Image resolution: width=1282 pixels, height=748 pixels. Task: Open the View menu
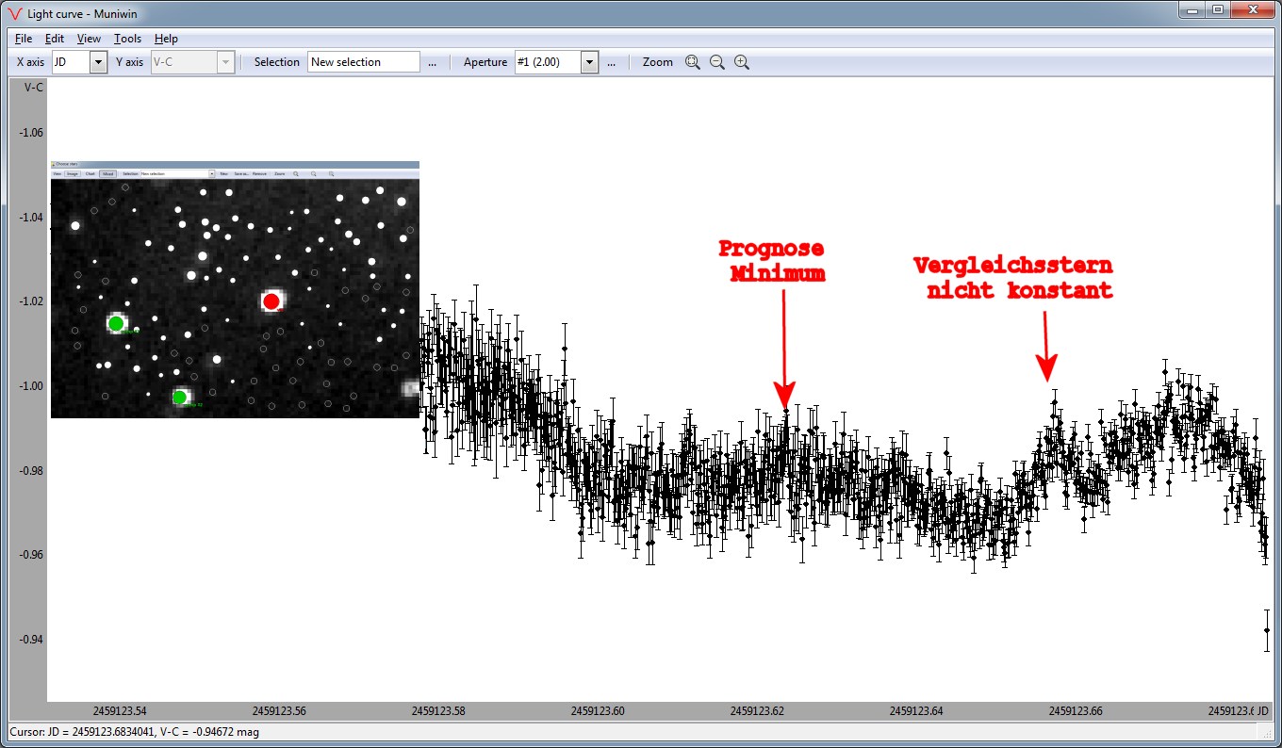coord(89,39)
